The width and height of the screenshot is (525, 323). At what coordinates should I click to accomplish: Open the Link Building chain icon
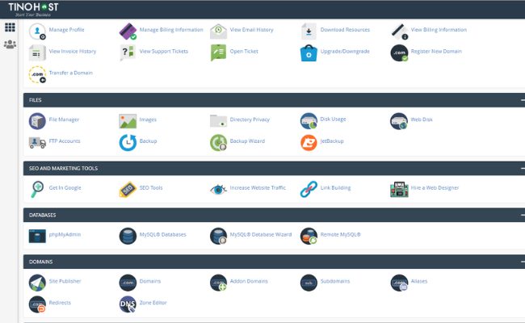pos(309,189)
